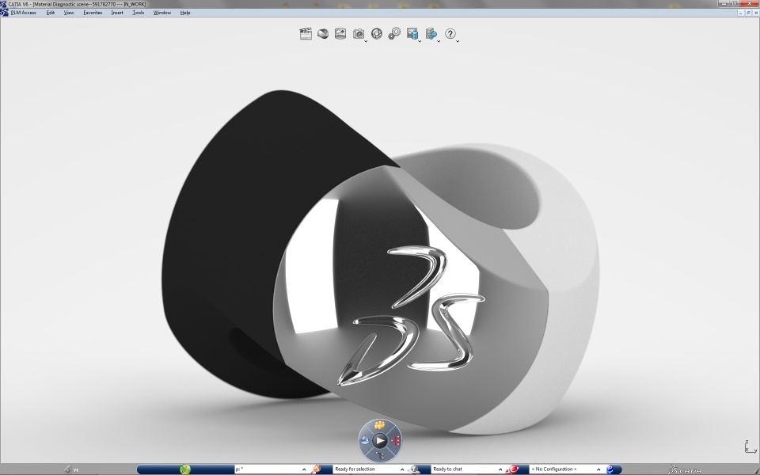Click the search magnifier icon in bottom bar
Screen dimensions: 760x475
click(316, 469)
